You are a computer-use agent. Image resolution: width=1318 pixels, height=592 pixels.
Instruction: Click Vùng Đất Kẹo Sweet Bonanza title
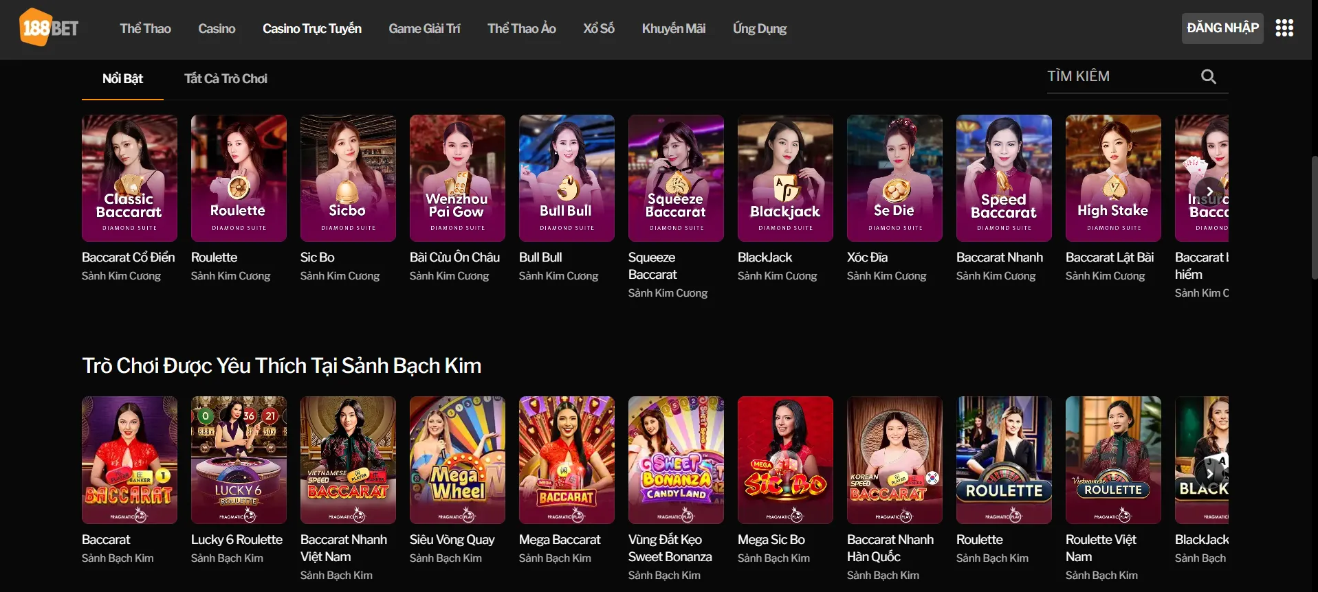click(x=670, y=548)
